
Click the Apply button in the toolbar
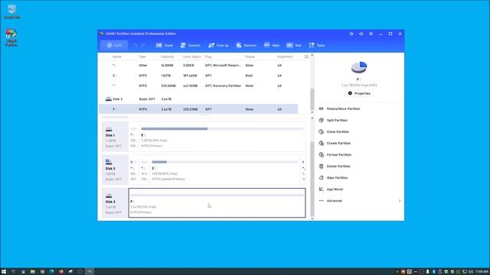coord(114,45)
